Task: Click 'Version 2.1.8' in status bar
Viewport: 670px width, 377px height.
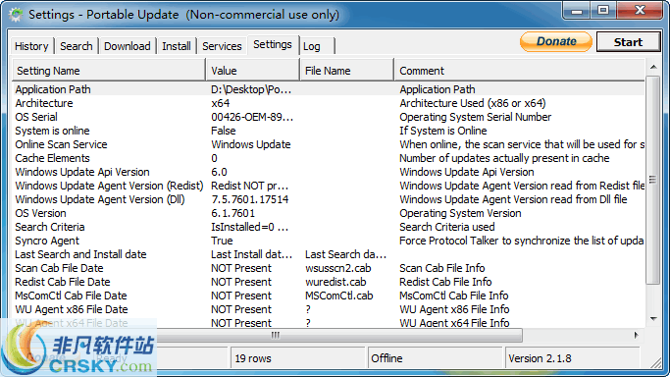Action: [x=572, y=358]
